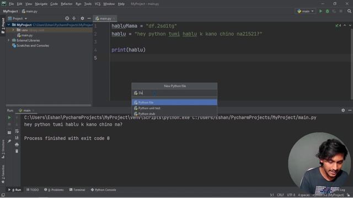Run the main configuration with green play button
Viewport: 353px width, 198px height.
[x=320, y=11]
